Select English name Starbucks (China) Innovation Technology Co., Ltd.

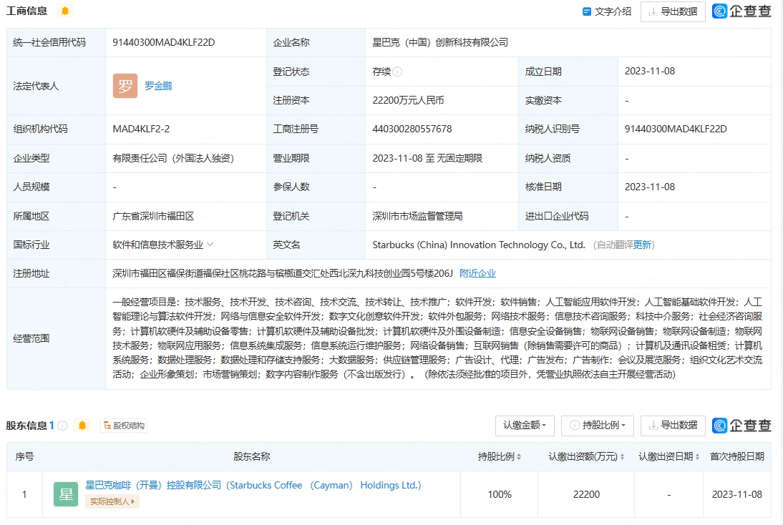(x=478, y=245)
